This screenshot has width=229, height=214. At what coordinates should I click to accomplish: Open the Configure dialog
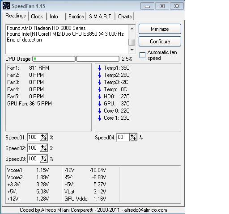tap(160, 42)
